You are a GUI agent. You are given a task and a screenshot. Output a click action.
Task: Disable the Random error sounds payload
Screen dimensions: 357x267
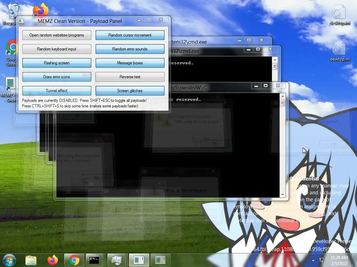pos(130,49)
